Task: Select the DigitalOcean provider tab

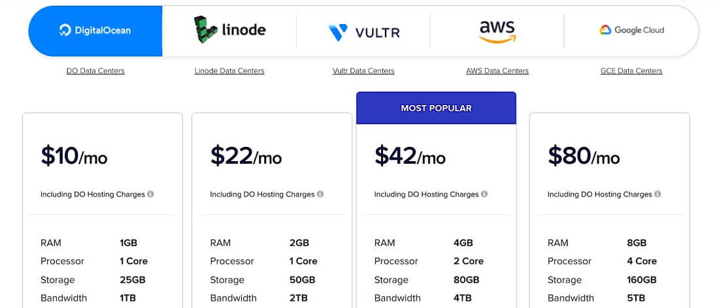Action: click(x=95, y=31)
